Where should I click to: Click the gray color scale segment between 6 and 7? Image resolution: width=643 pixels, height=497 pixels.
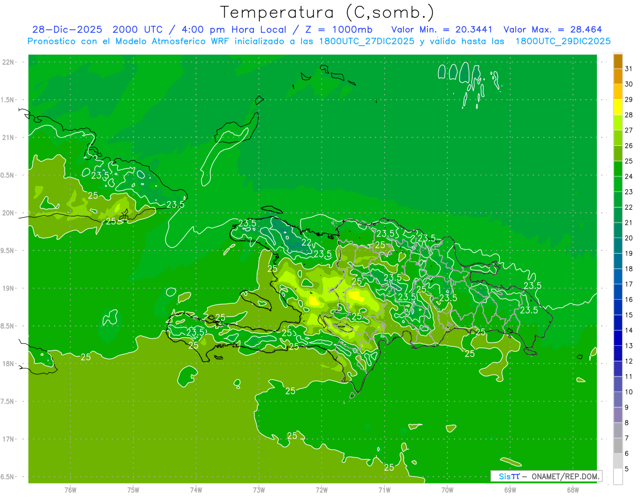pyautogui.click(x=618, y=446)
